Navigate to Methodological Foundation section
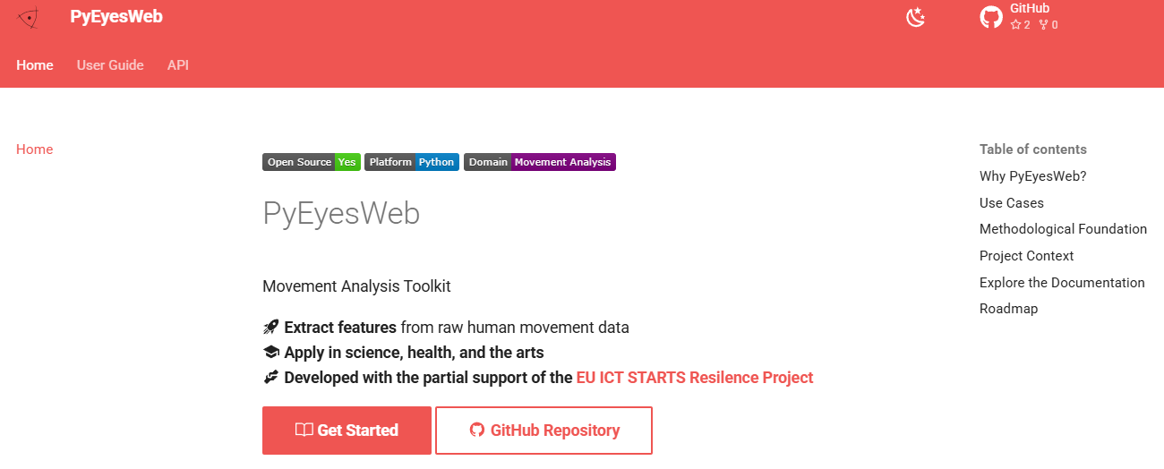1164x469 pixels. (x=1063, y=229)
